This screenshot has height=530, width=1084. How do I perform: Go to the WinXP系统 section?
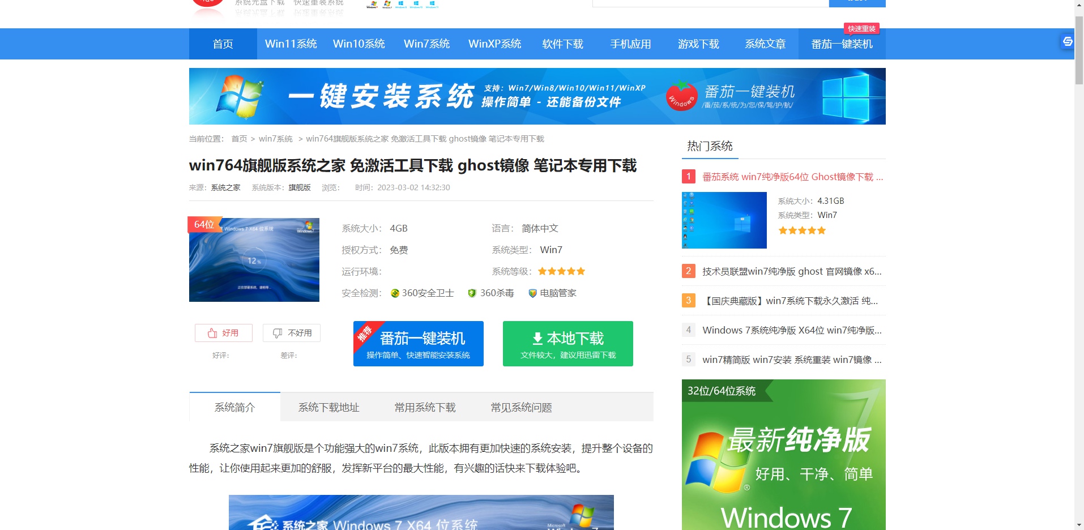494,44
